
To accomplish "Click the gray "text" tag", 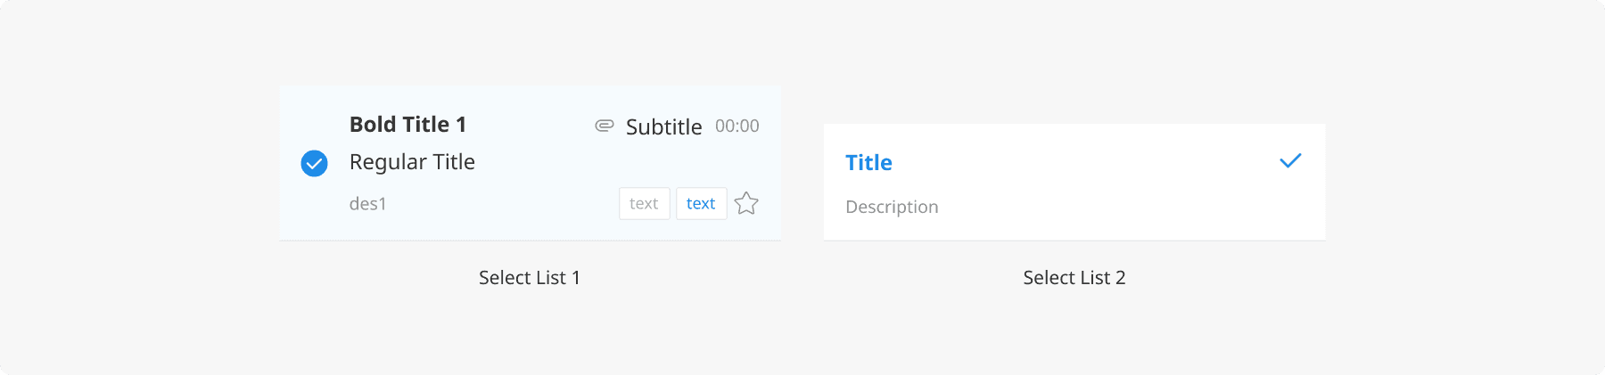I will tap(644, 204).
